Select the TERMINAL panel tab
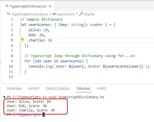This screenshot has height=122, width=154. [x=83, y=89]
